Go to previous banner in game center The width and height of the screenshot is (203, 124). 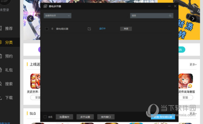30,19
